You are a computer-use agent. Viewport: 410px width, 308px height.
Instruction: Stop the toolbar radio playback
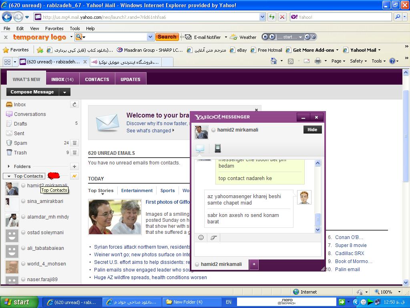(265, 37)
